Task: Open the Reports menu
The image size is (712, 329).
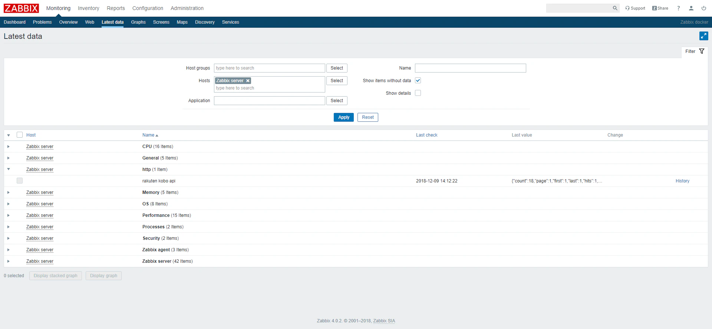Action: 116,8
